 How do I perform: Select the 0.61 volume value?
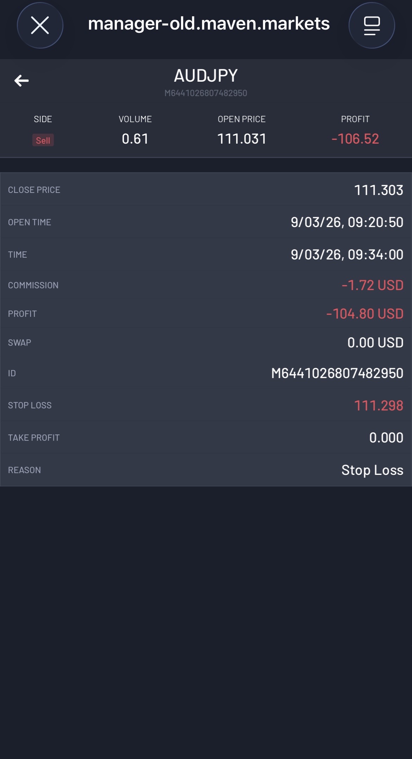coord(135,139)
